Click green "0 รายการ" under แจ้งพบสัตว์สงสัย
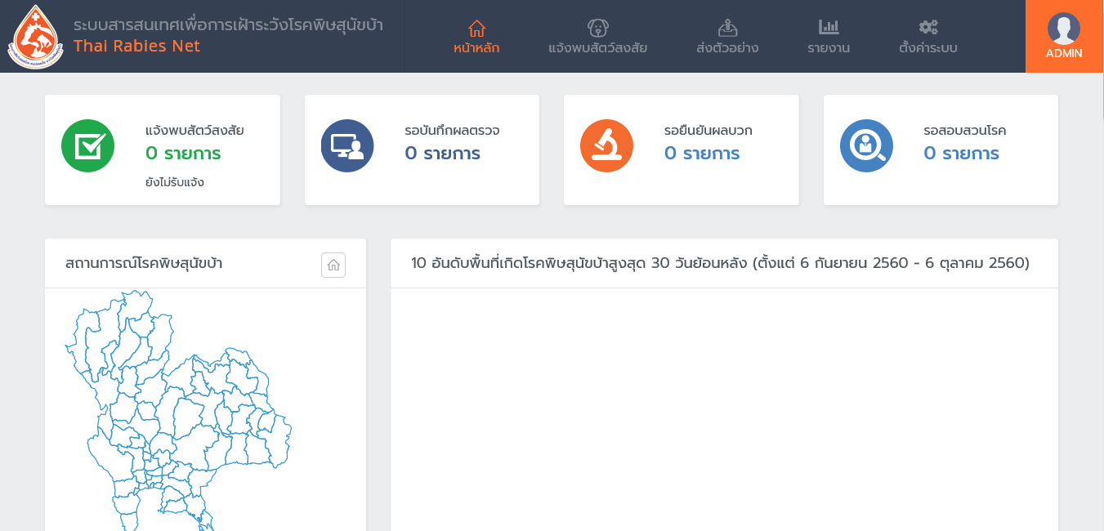Screen dimensions: 1104x531 point(183,154)
